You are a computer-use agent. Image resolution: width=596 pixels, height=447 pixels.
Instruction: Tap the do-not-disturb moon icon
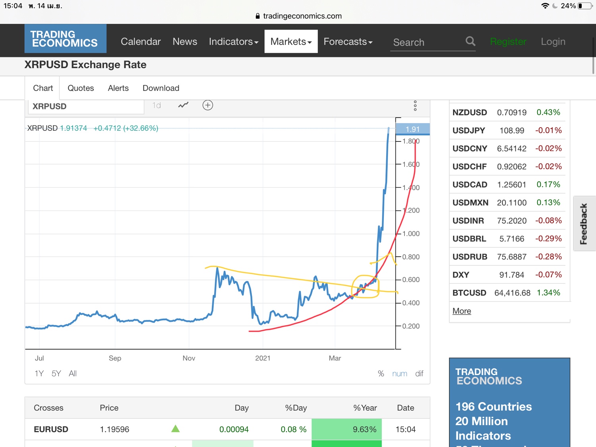555,6
